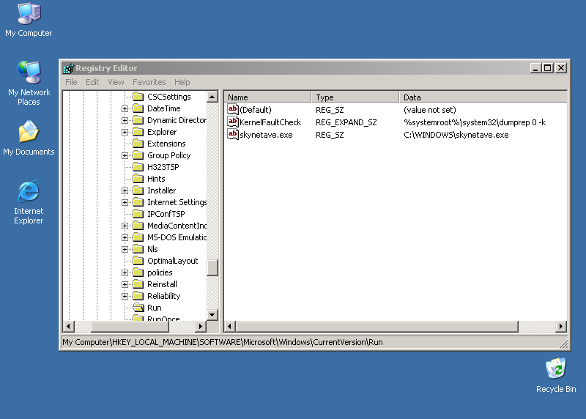Click the Installer folder icon
The width and height of the screenshot is (586, 419).
point(138,190)
